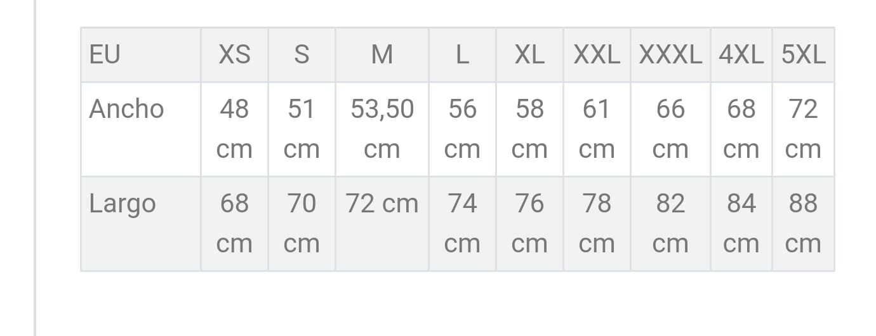Select the L size column header

tap(462, 55)
